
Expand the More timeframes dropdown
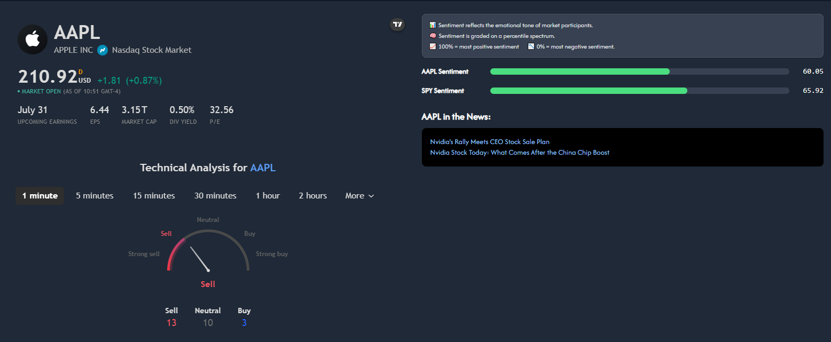359,196
